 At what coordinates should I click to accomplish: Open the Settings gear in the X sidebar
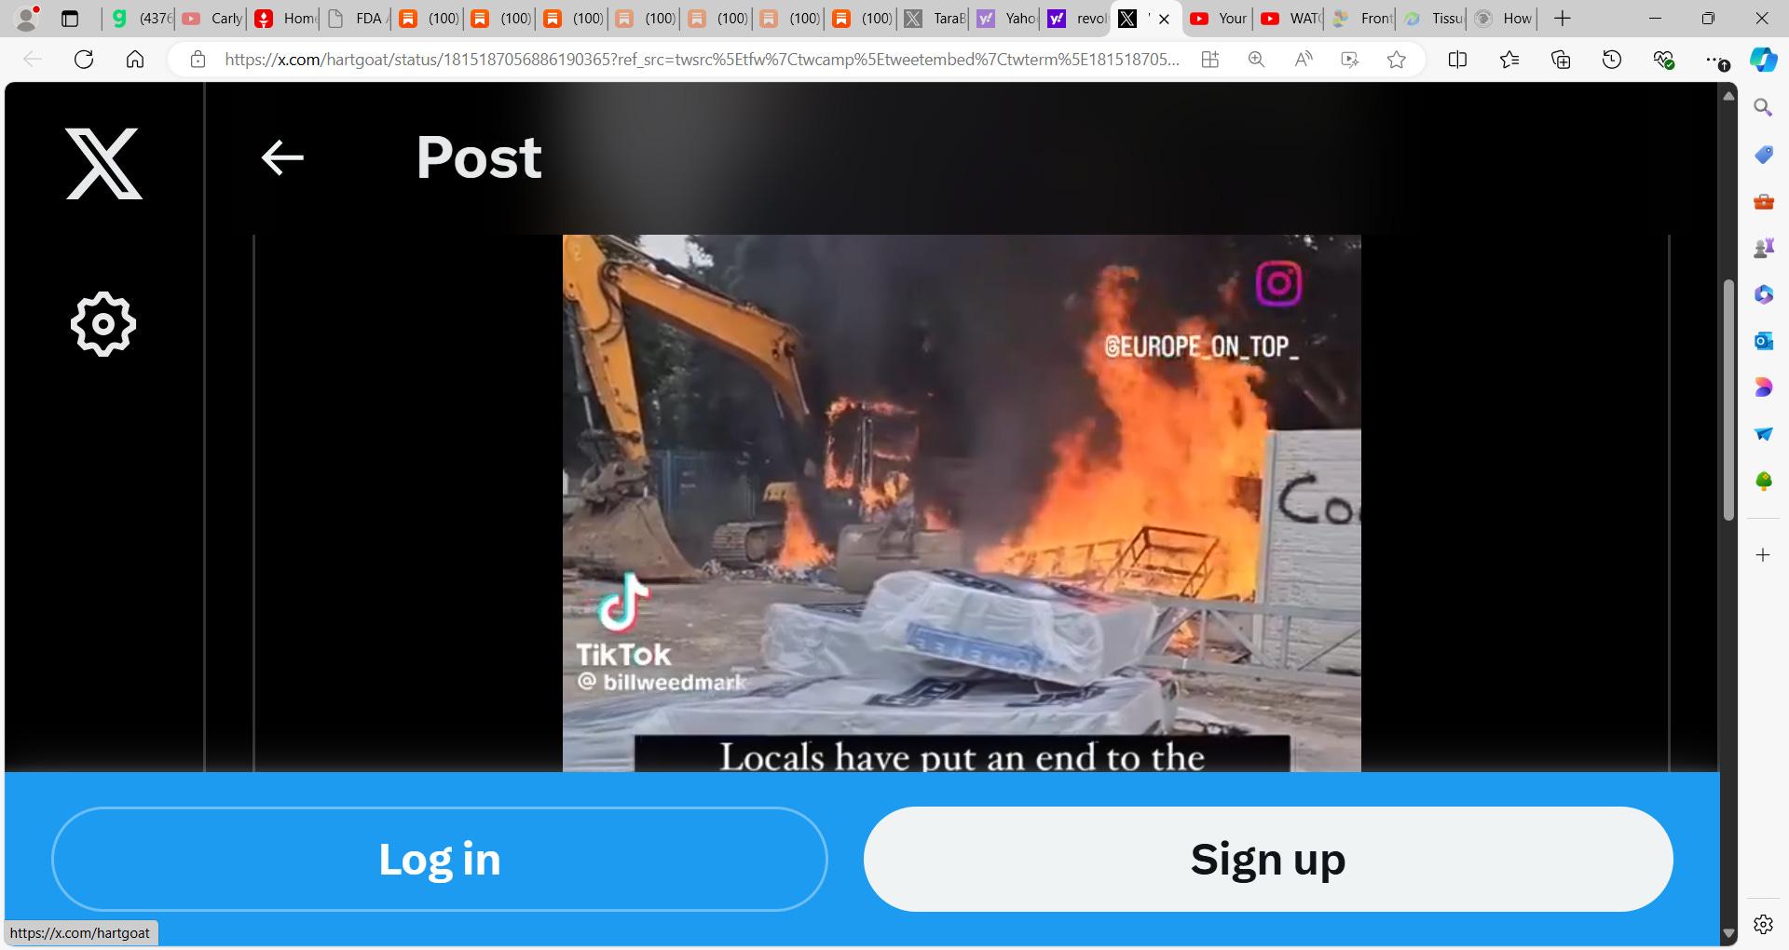[103, 324]
